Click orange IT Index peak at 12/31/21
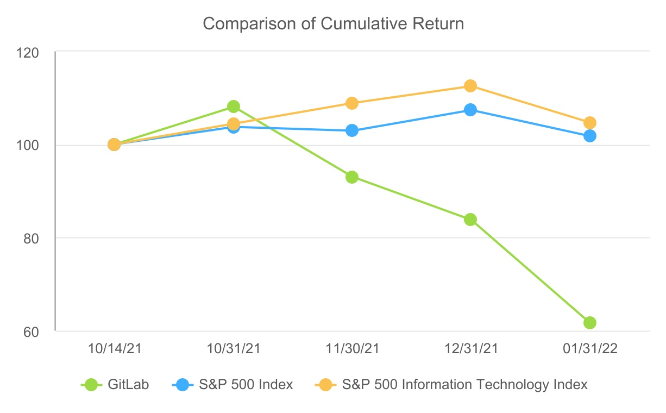 [470, 86]
